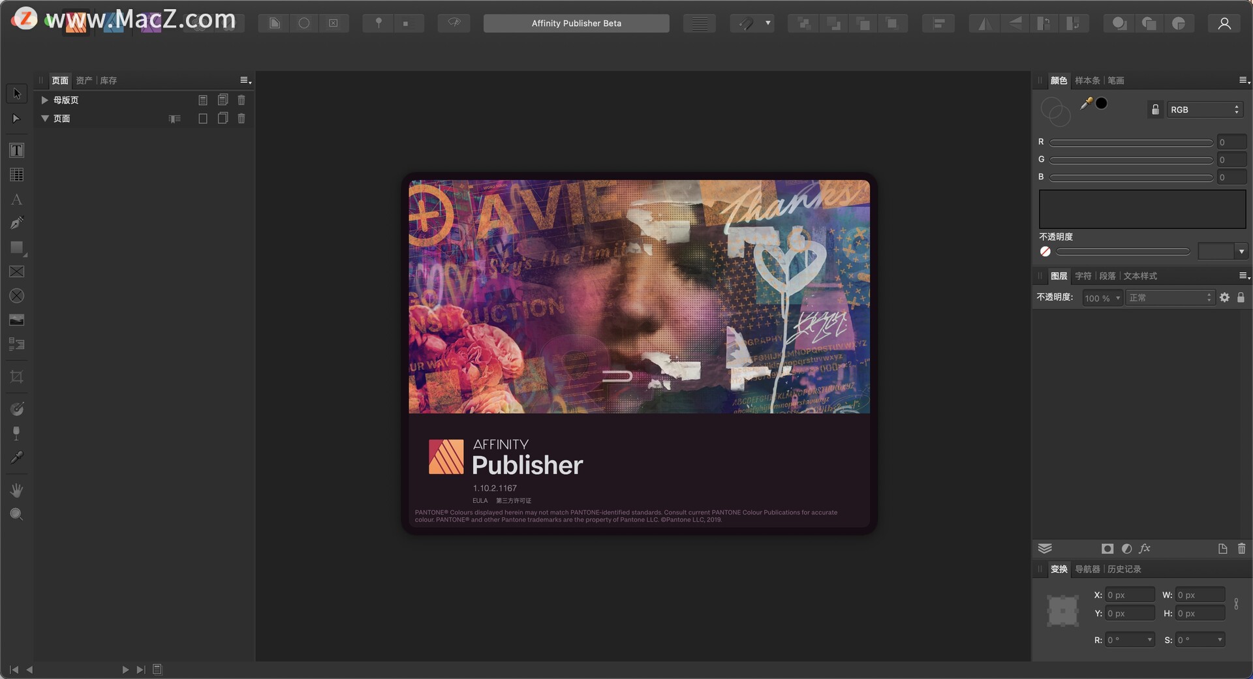Viewport: 1253px width, 679px height.
Task: Click the Flip Vertical toolbar icon
Action: (x=1015, y=23)
